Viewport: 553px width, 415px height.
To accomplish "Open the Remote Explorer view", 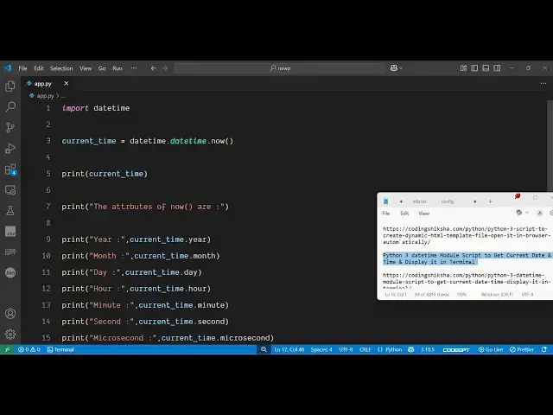I will pos(10,190).
